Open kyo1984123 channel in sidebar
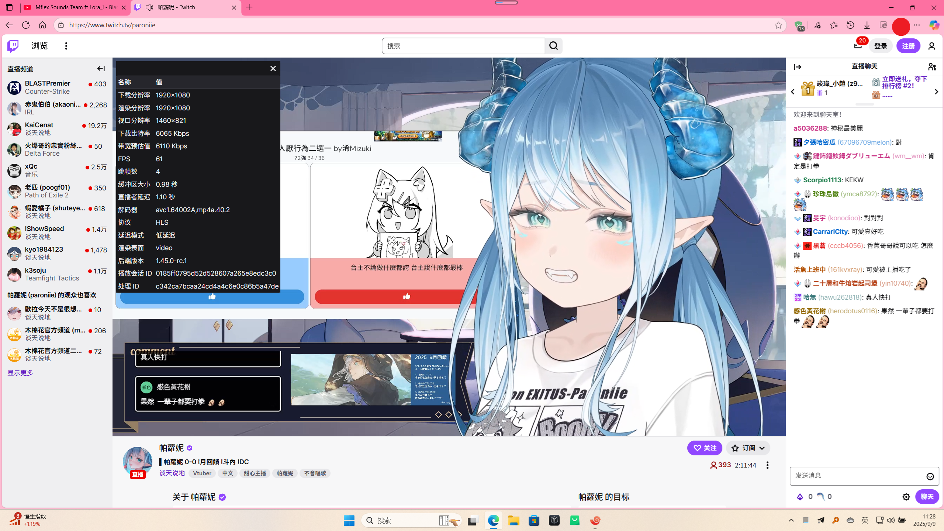This screenshot has width=944, height=531. point(57,254)
